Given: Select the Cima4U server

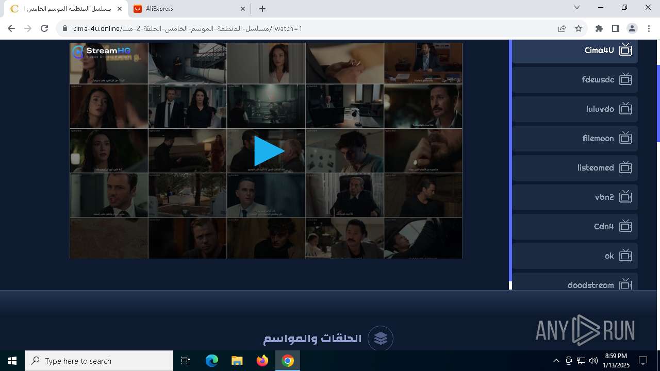Looking at the screenshot, I should tap(575, 50).
